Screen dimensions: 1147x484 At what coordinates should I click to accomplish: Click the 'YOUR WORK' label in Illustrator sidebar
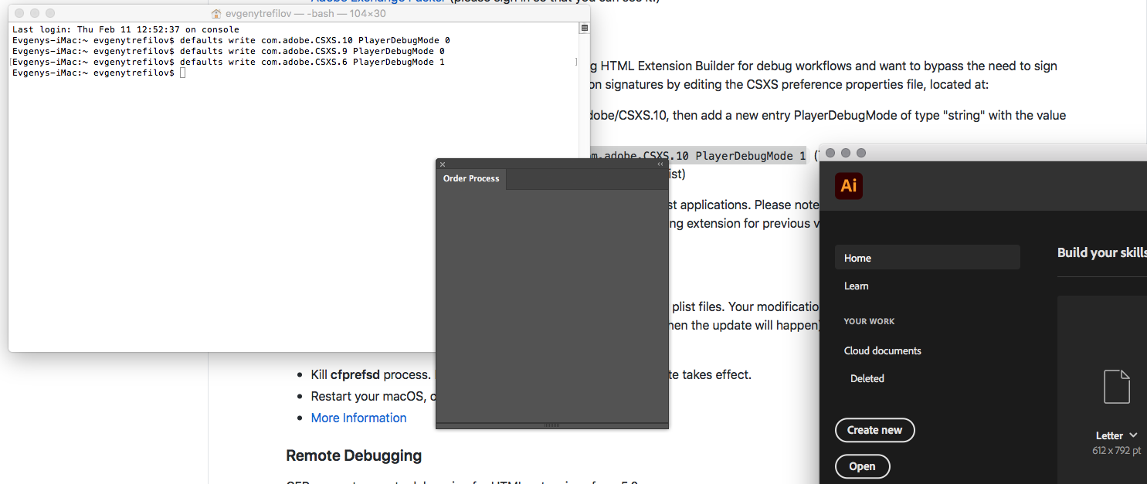point(869,321)
